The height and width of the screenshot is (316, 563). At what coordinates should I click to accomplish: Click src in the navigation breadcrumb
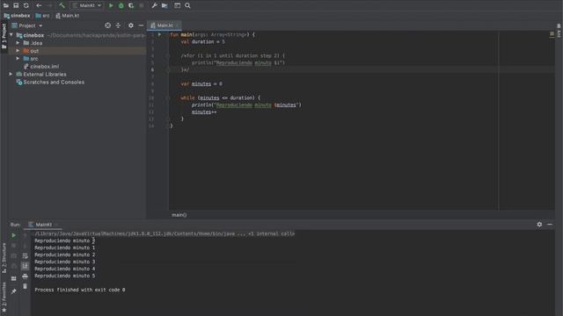tap(43, 16)
